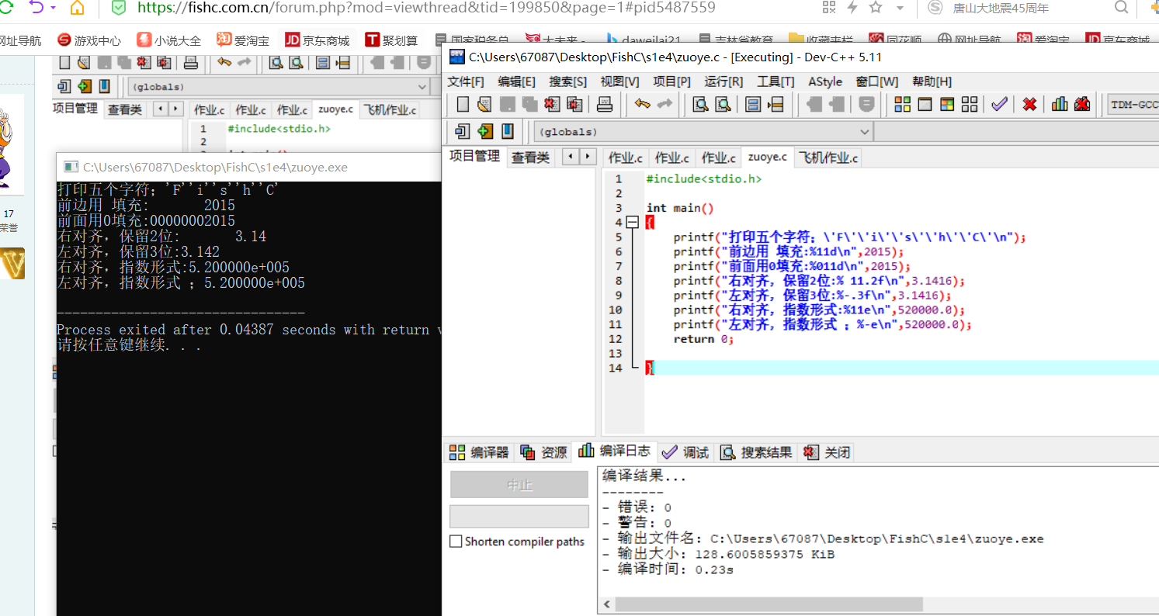Click the Replace icon in front Dev-C++ toolbar
Image resolution: width=1159 pixels, height=616 pixels.
(723, 104)
